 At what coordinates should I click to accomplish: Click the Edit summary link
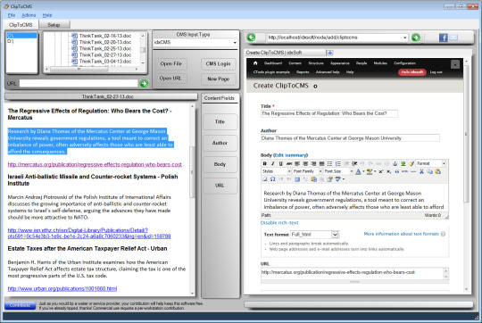(290, 155)
